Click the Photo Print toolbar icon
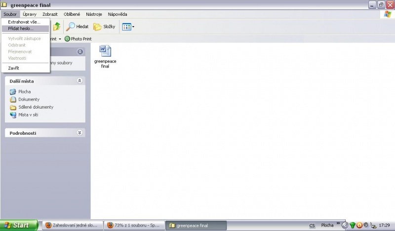The height and width of the screenshot is (231, 395). click(x=68, y=39)
